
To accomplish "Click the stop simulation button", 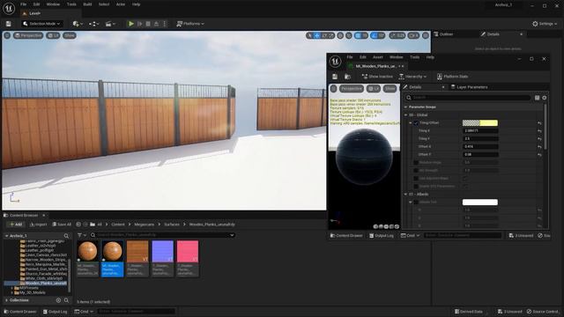I will pyautogui.click(x=148, y=24).
